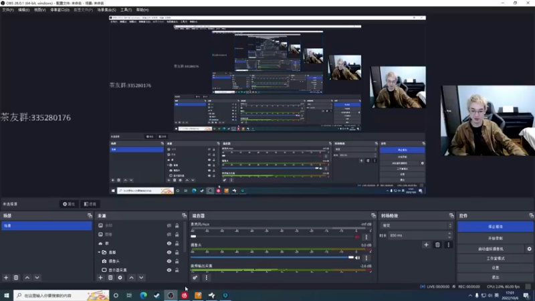Hide the 直播 group via its eye icon
This screenshot has height=301, width=535.
pos(169,252)
